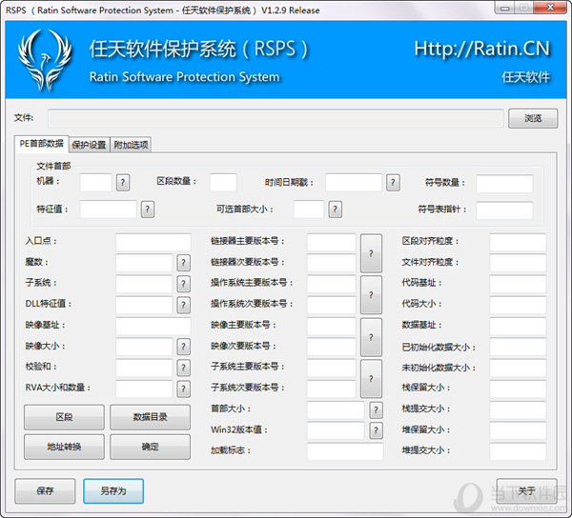Click the help button next to 校验和 field

[x=183, y=368]
